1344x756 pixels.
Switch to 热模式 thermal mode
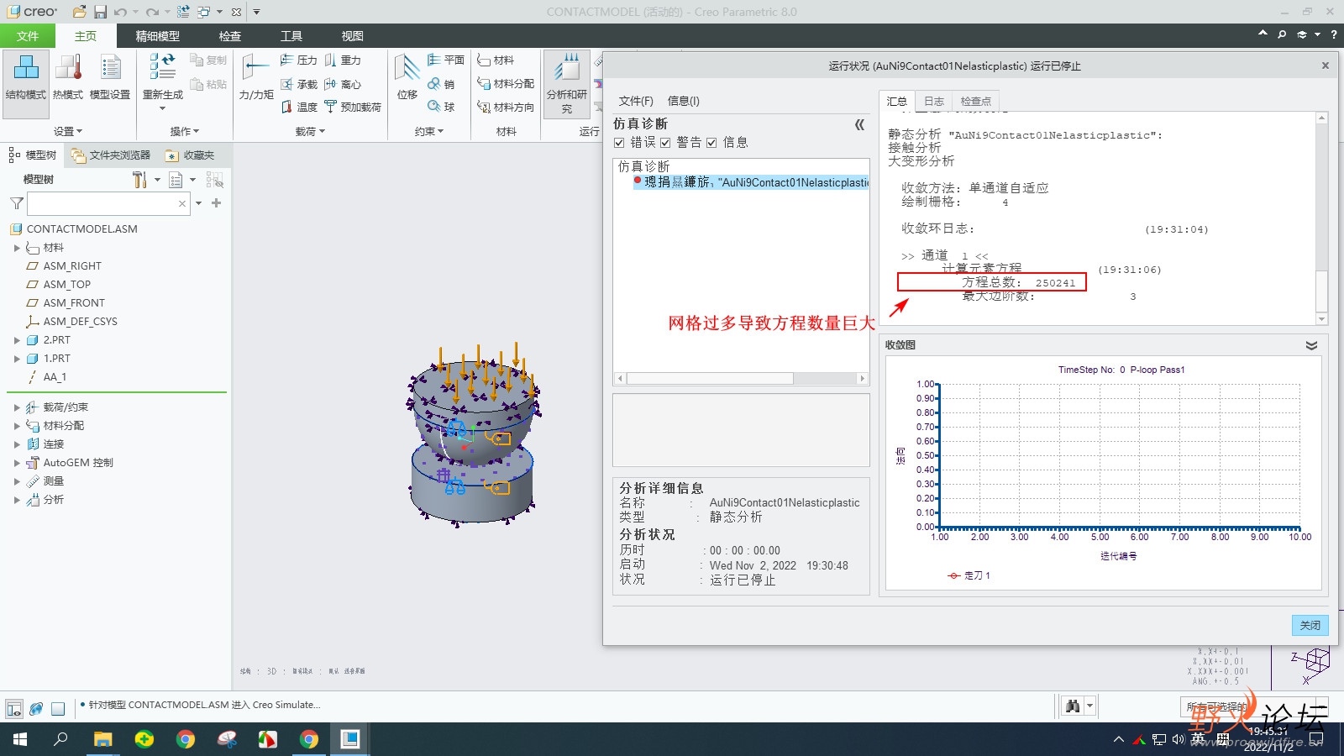point(68,78)
